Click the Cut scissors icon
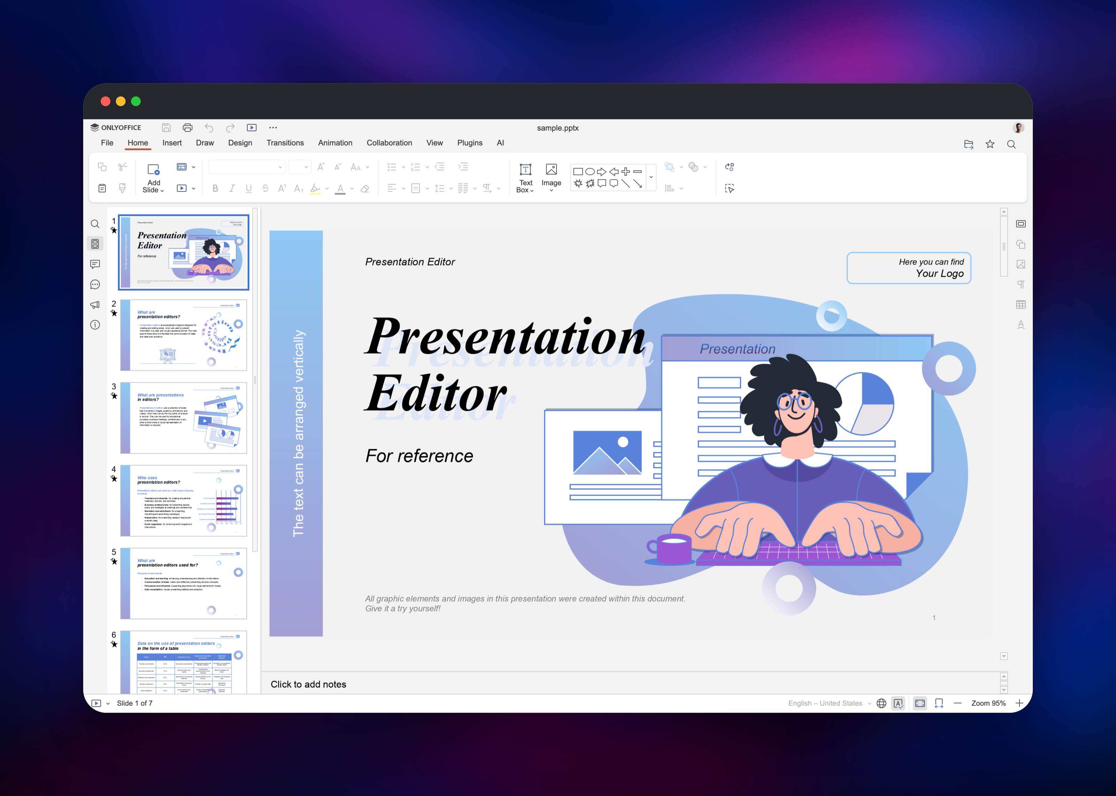The width and height of the screenshot is (1116, 796). tap(122, 167)
